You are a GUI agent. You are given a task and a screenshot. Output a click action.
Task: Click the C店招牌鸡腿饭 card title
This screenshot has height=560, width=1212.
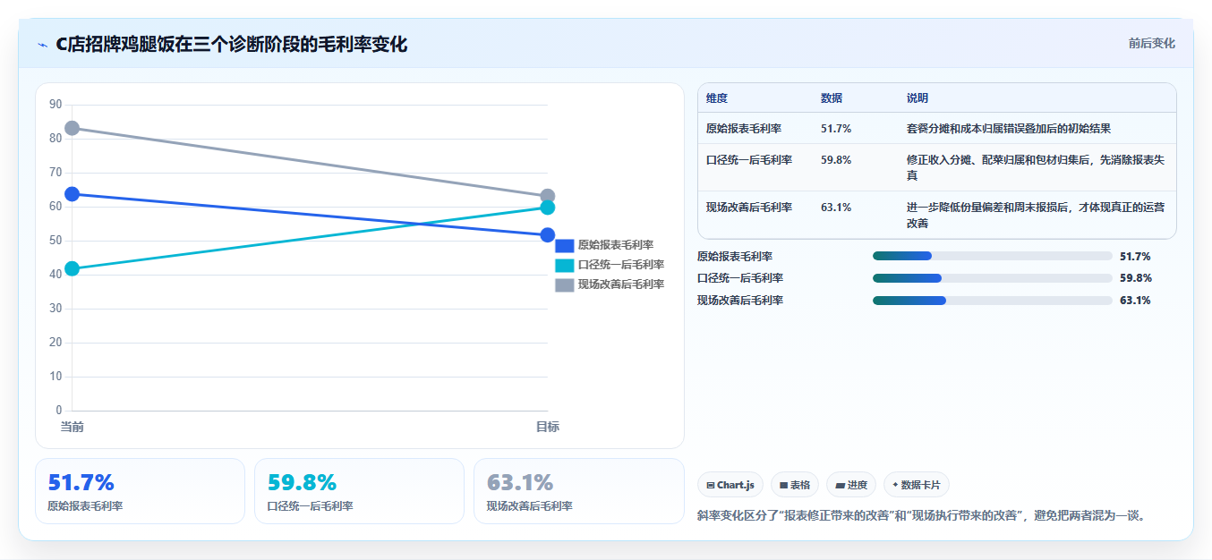[x=232, y=45]
